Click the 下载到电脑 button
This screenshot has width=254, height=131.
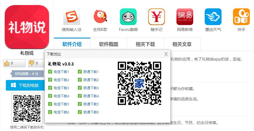[x=25, y=85]
